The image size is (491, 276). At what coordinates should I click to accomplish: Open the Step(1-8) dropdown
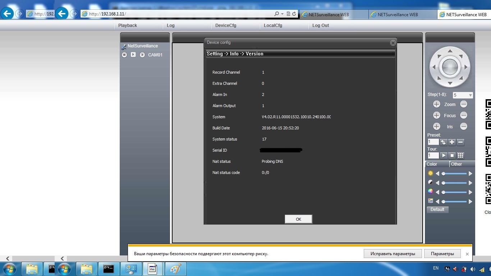(x=470, y=95)
